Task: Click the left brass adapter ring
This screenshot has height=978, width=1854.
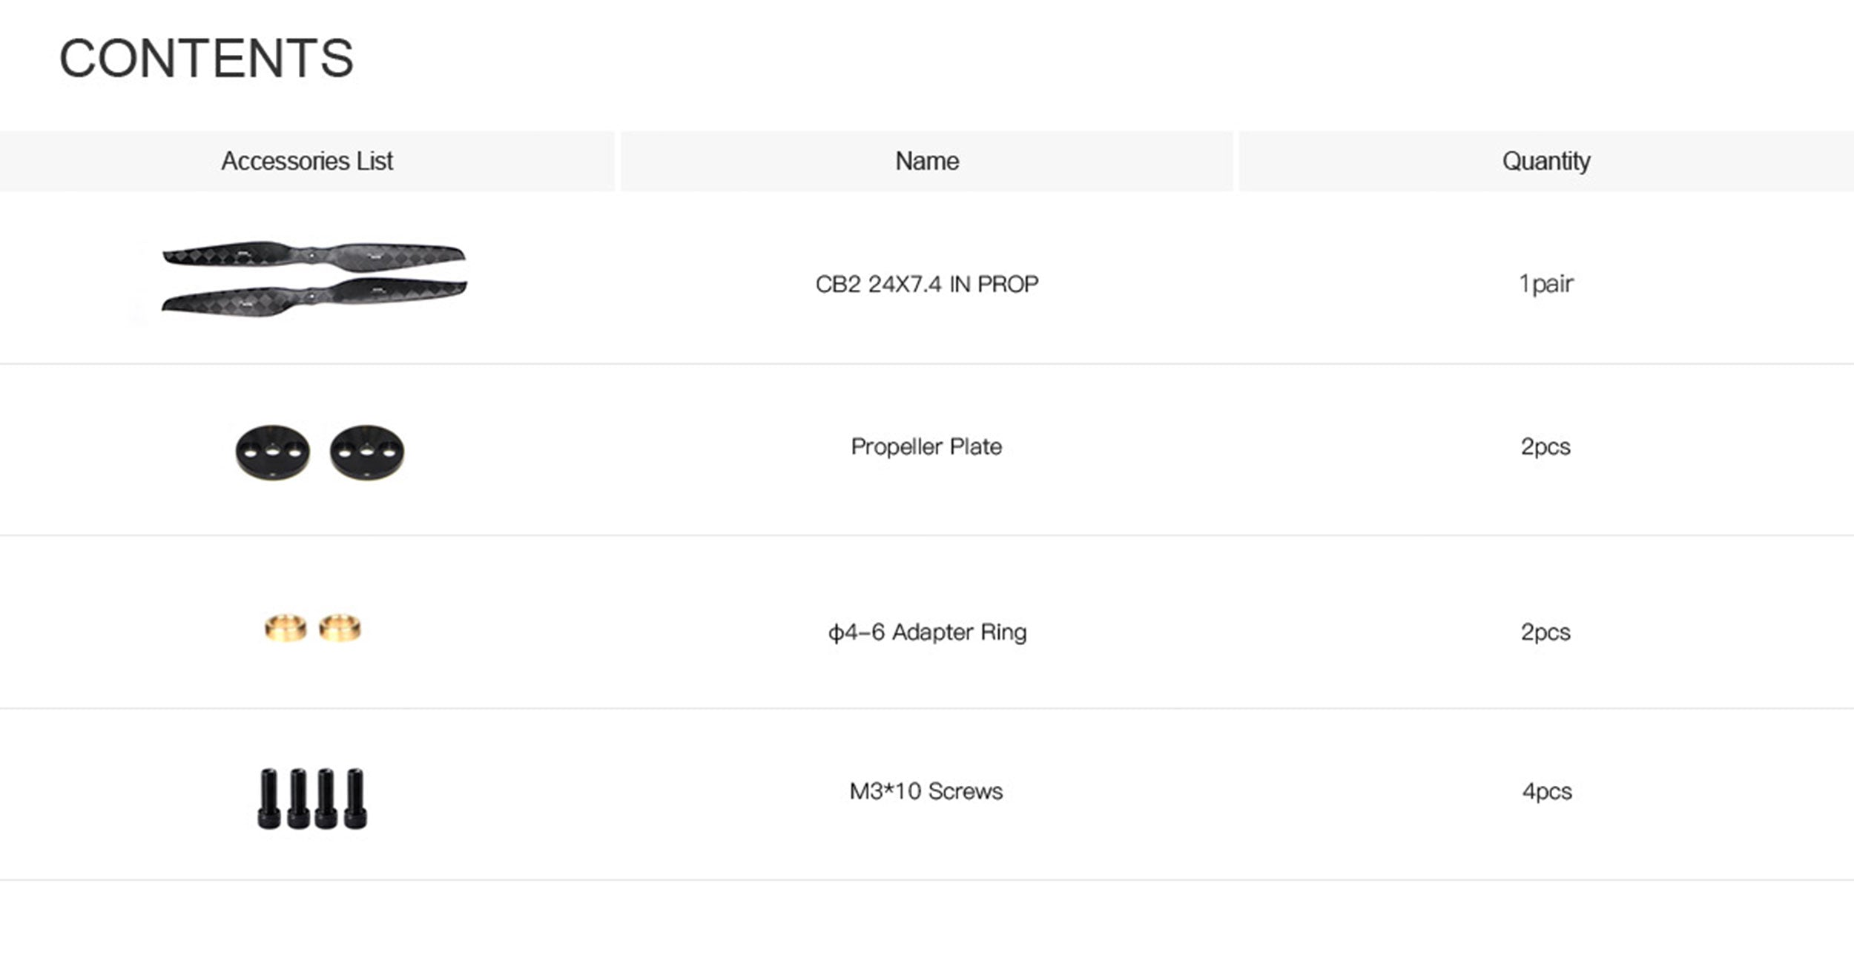Action: pos(286,628)
